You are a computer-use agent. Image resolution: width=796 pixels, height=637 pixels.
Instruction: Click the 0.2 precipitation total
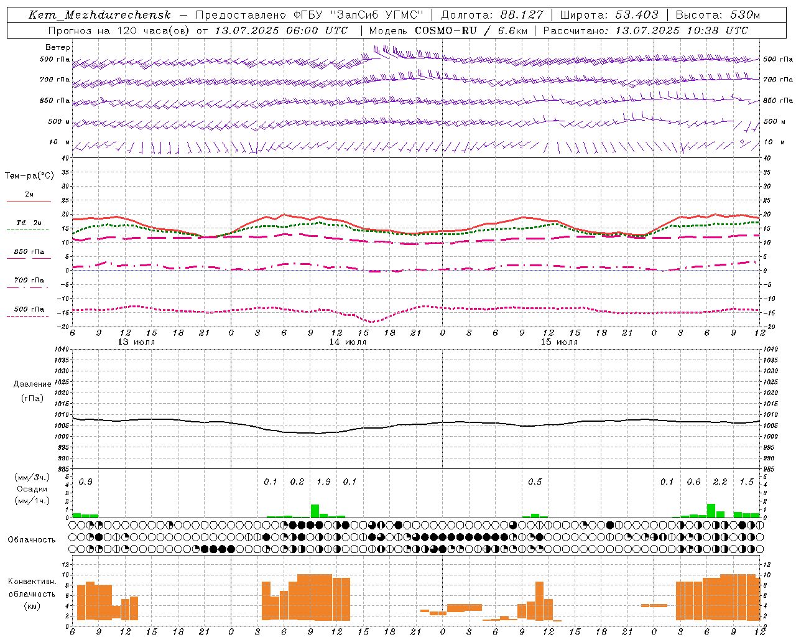(x=297, y=482)
